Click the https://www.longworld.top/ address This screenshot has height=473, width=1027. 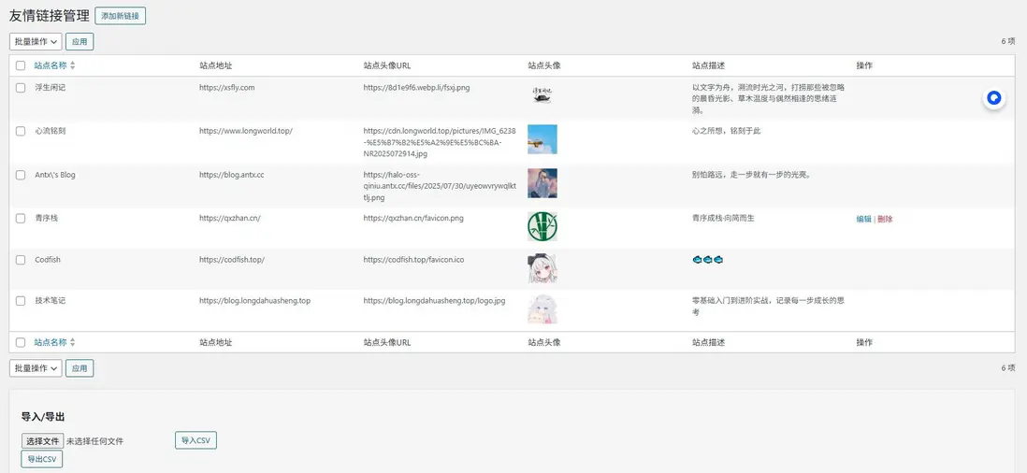(x=246, y=131)
